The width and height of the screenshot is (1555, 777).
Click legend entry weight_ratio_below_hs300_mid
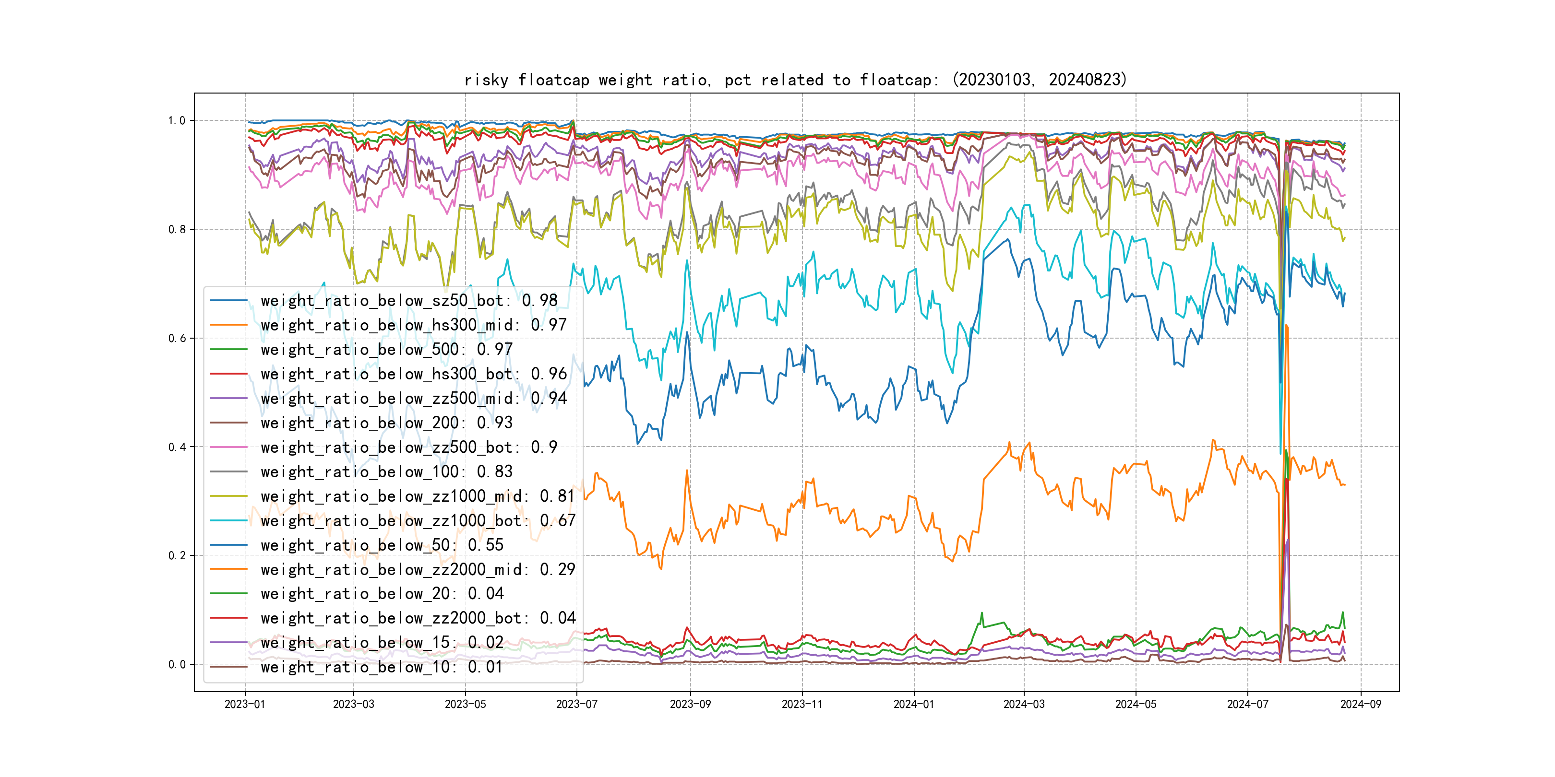[x=414, y=325]
